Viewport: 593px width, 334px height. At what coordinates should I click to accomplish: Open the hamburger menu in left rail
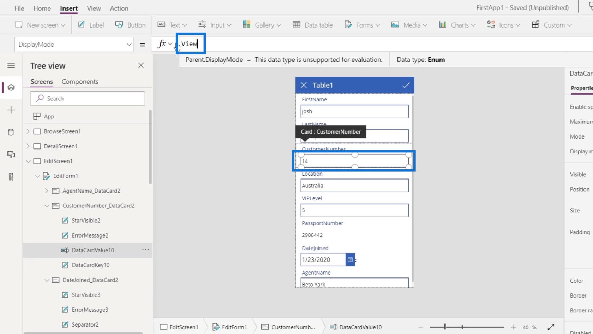[11, 65]
